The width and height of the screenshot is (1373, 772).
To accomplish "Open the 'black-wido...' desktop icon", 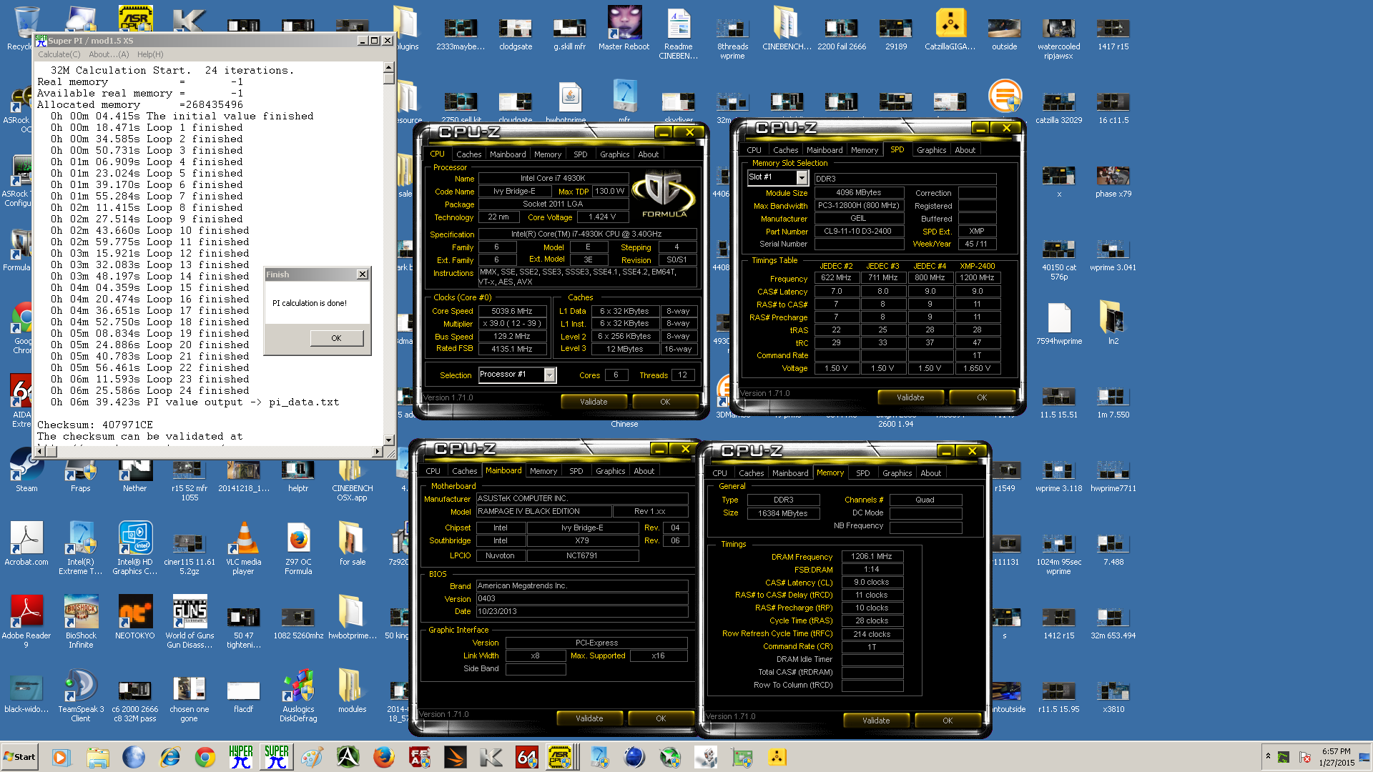I will 26,695.
